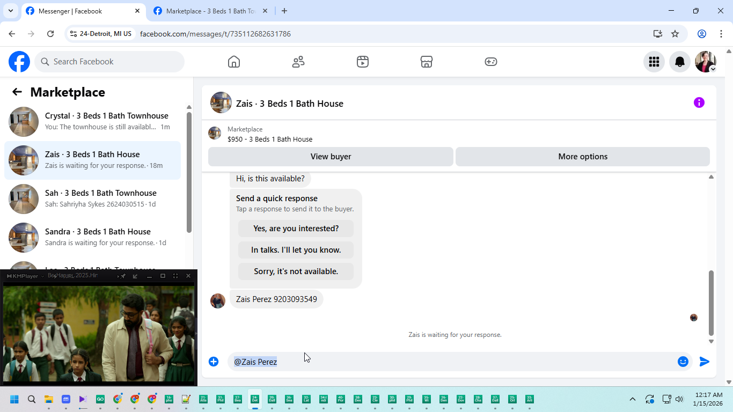Click the send message arrow

(x=705, y=362)
